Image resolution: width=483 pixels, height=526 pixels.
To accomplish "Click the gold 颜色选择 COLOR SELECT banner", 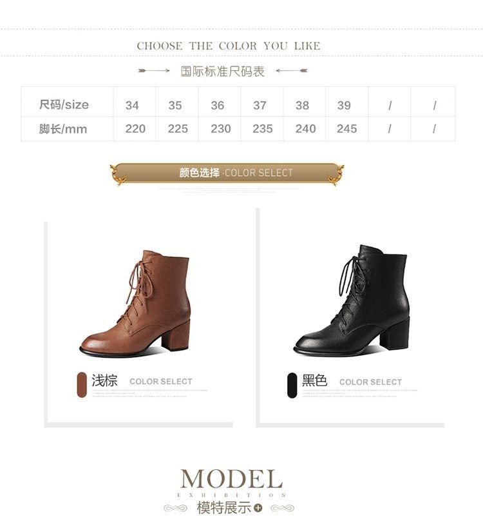I will [x=227, y=173].
